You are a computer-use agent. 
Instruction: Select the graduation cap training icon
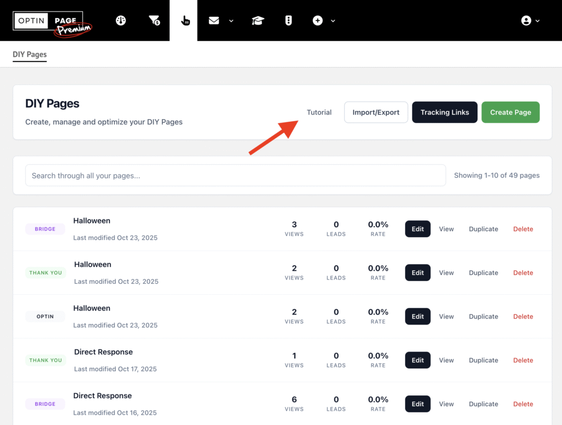click(257, 20)
